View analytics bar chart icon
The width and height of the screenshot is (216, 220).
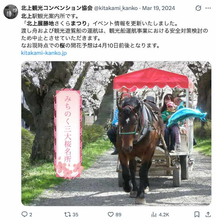point(154,214)
